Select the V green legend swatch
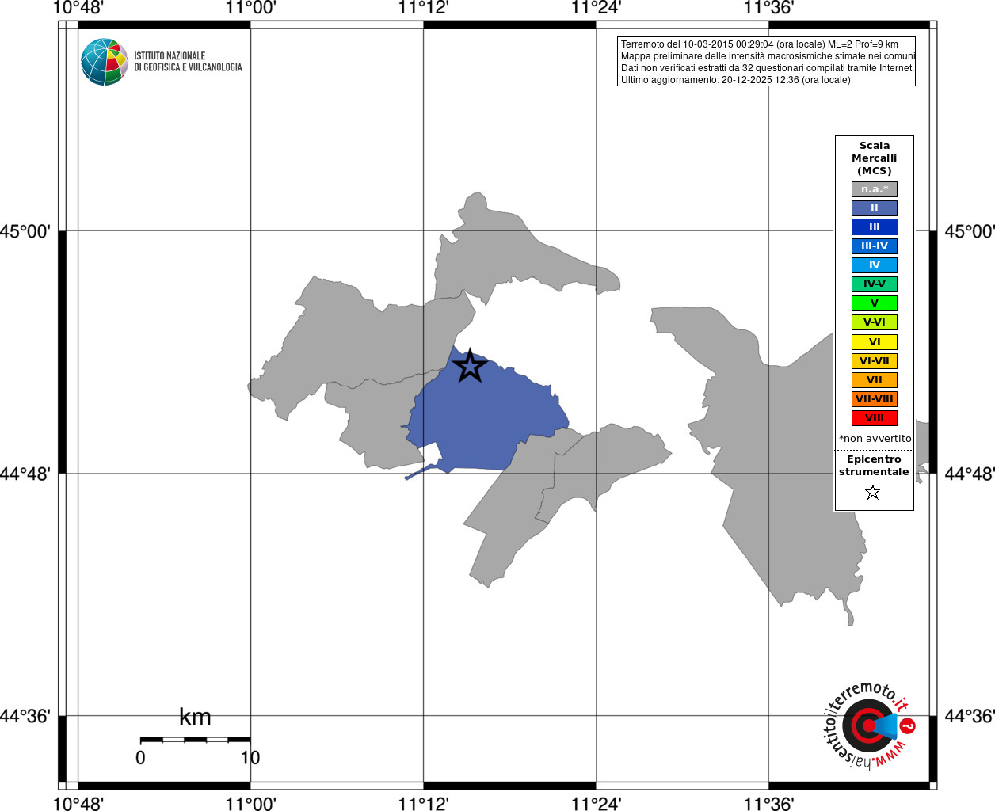Viewport: 995px width, 811px height. 875,303
